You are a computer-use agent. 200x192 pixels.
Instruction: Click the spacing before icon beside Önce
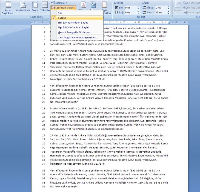tap(144, 8)
